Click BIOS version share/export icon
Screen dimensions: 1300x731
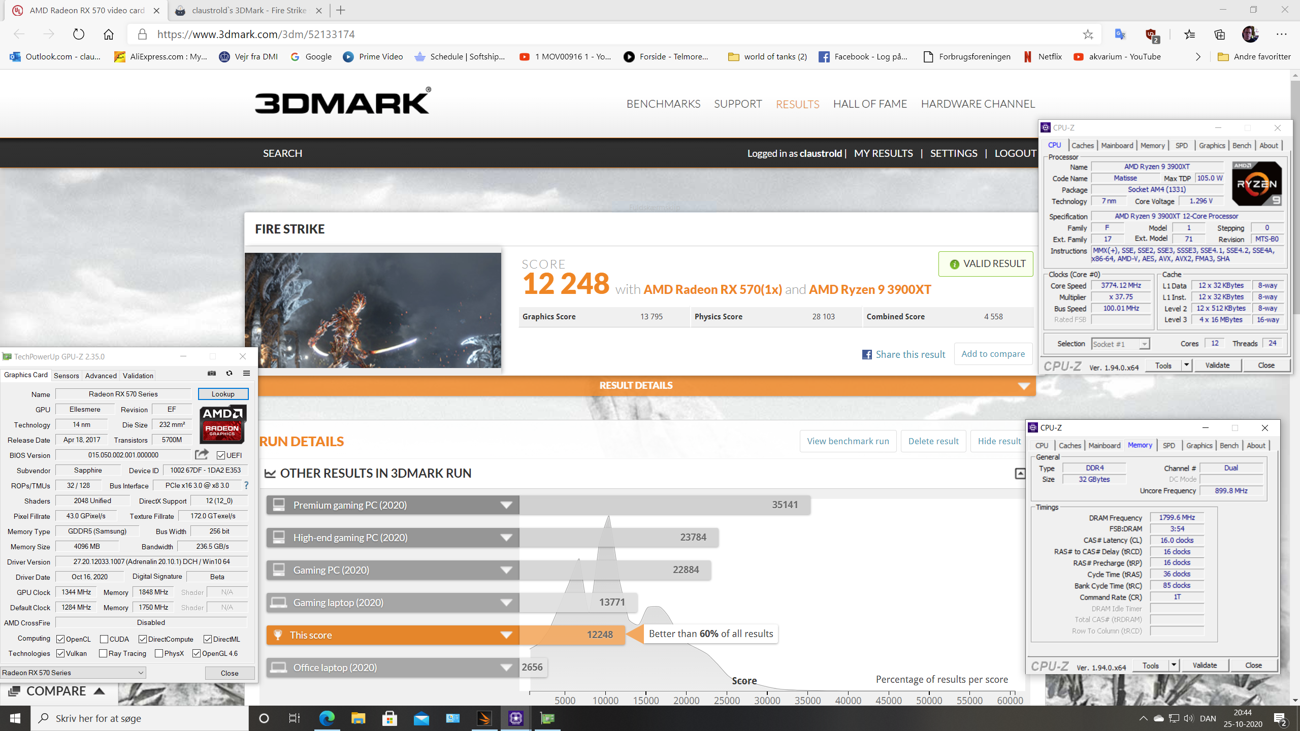click(x=202, y=454)
